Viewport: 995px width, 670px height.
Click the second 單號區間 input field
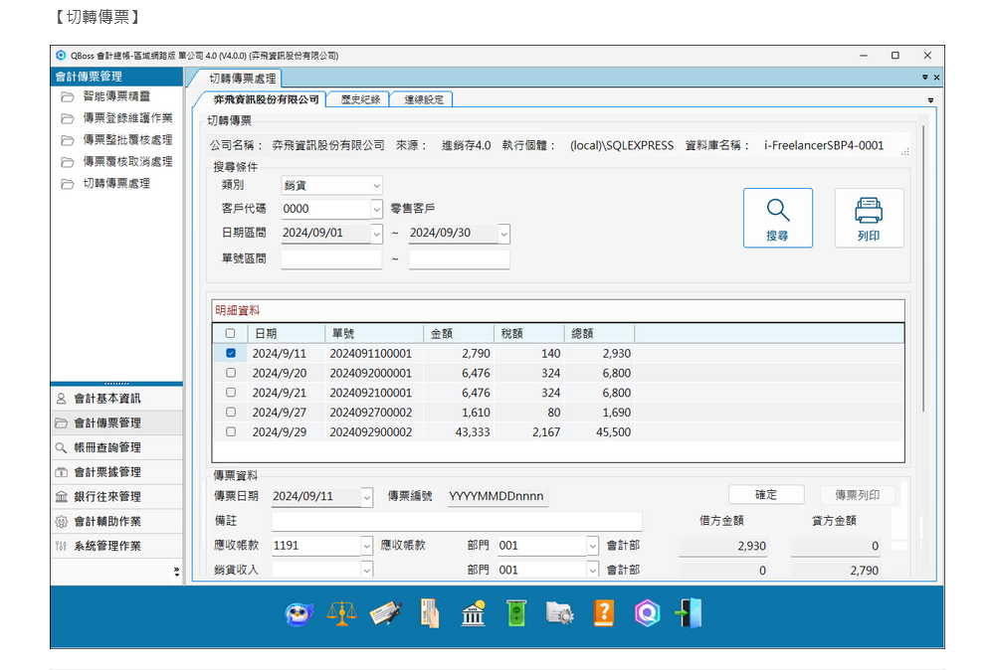pos(459,258)
